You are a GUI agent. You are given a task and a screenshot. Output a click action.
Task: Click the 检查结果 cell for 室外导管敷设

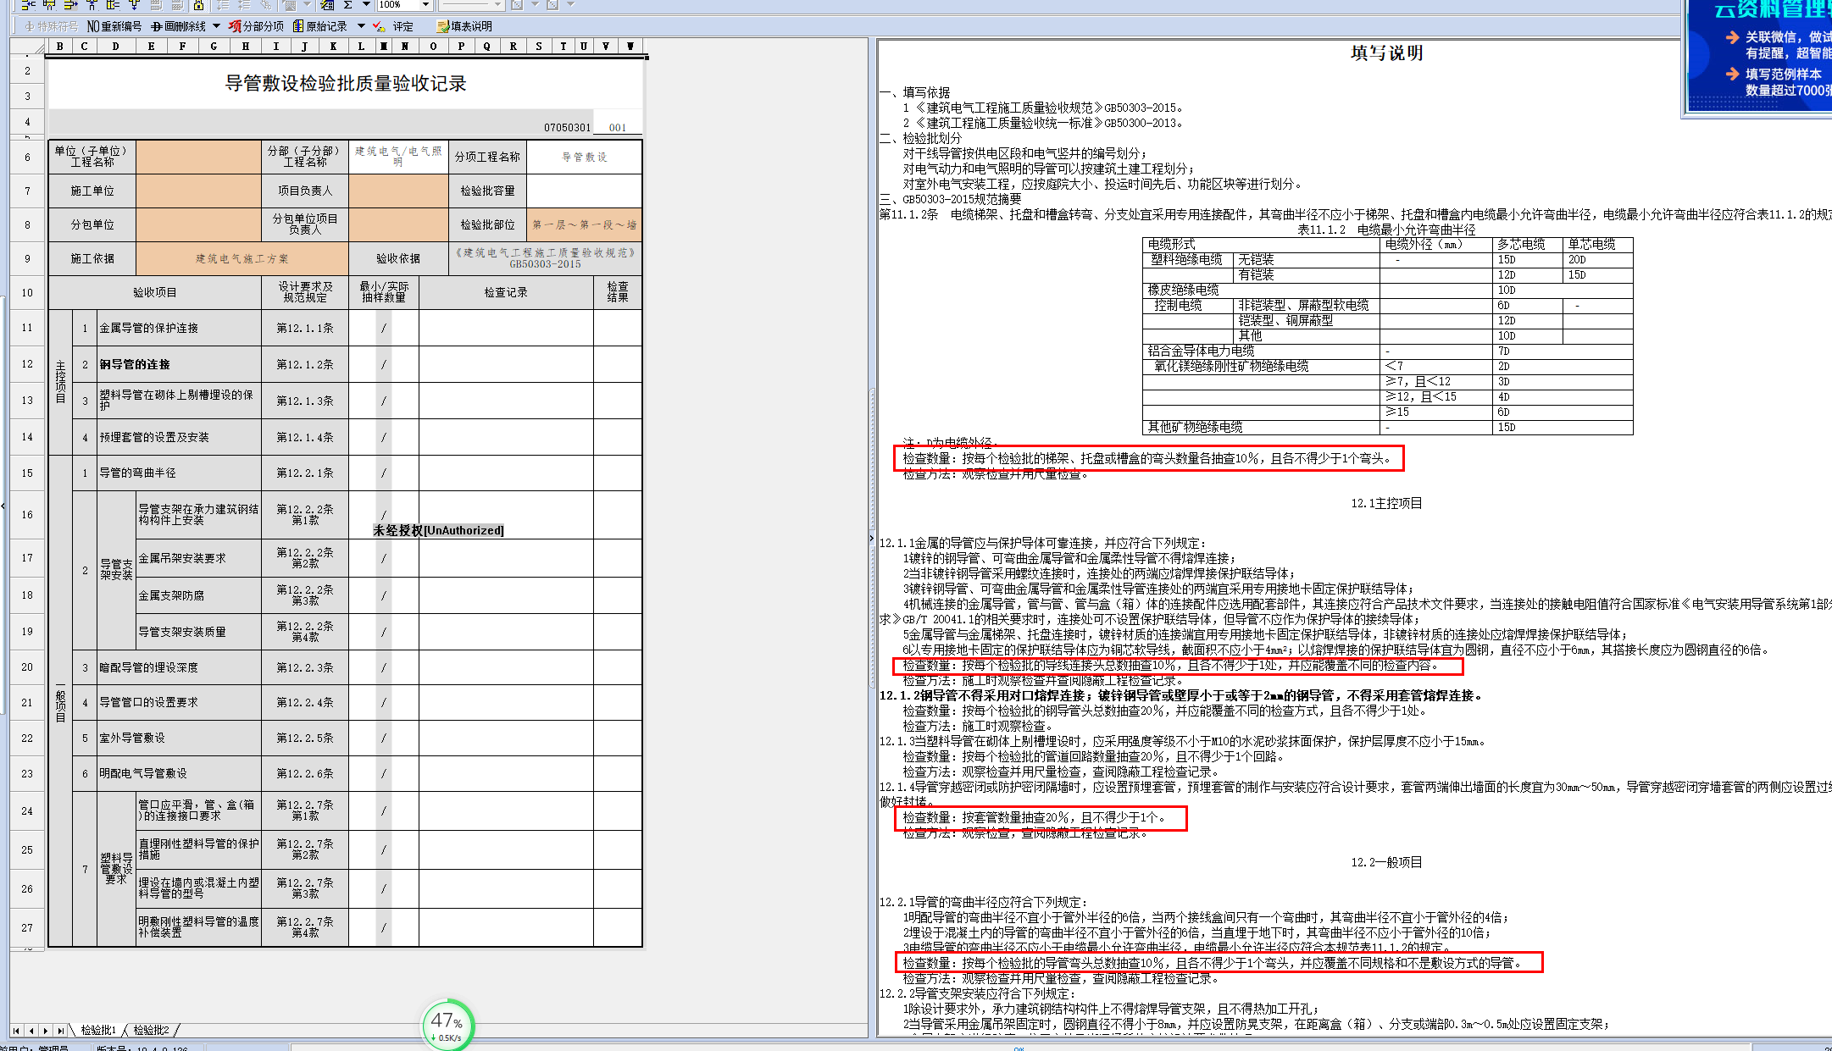(x=618, y=738)
